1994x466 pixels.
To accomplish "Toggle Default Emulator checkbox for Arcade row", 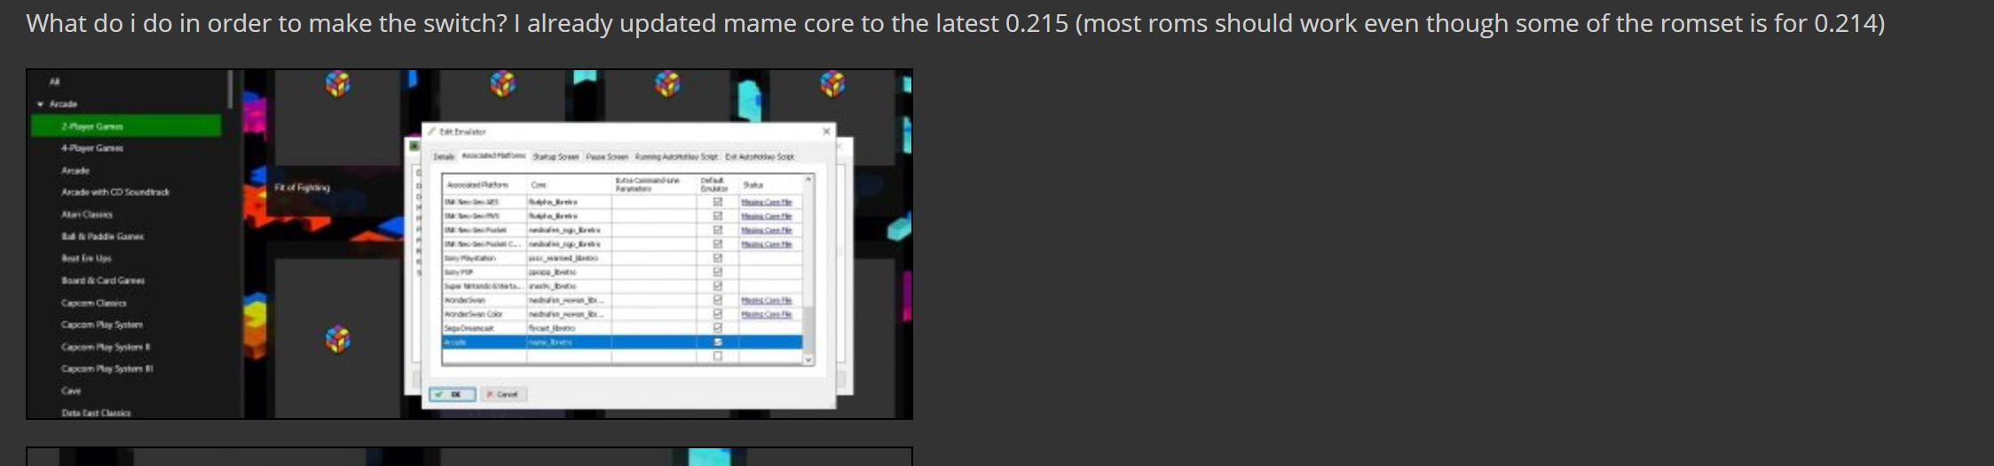I will click(718, 342).
